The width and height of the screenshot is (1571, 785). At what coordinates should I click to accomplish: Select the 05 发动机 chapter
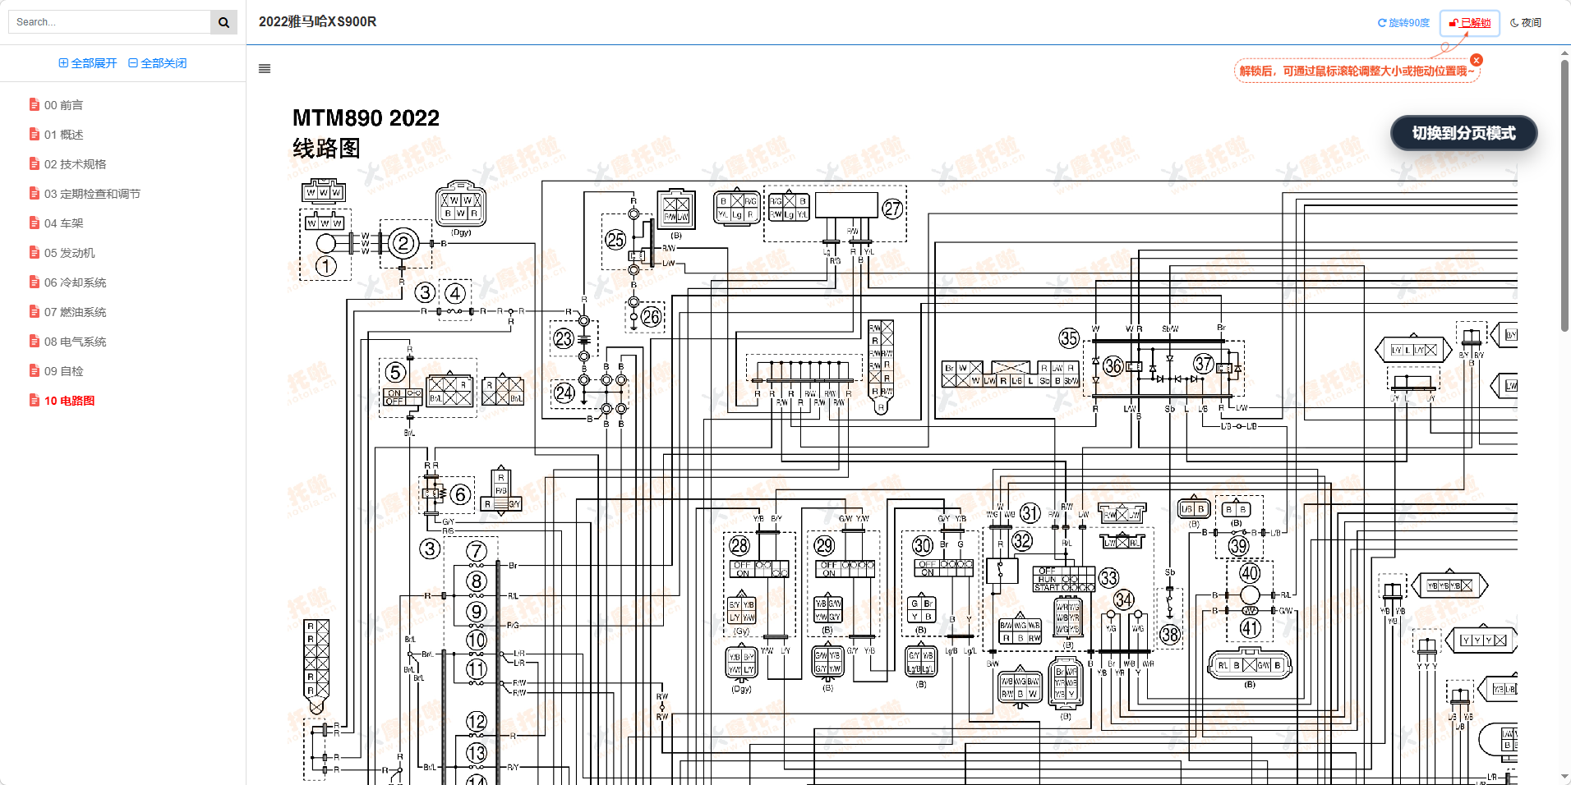pyautogui.click(x=69, y=253)
